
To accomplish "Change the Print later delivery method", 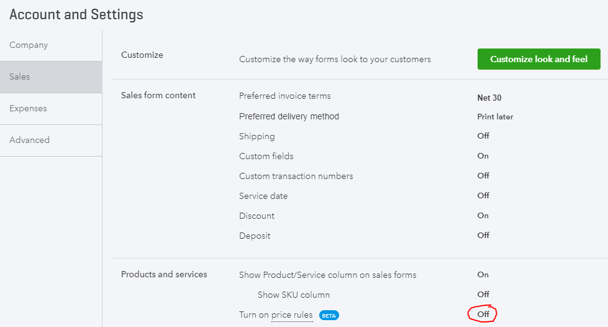I will click(x=495, y=116).
